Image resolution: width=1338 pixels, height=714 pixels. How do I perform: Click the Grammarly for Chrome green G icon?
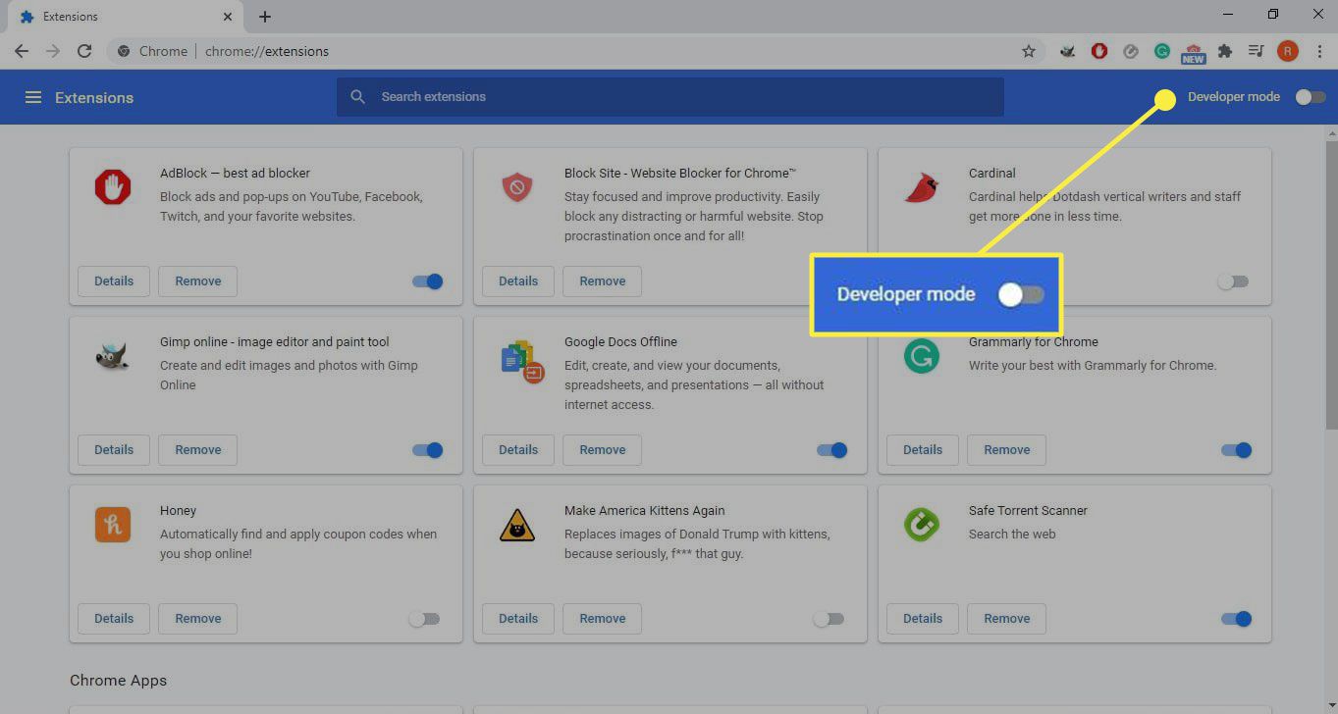click(x=922, y=356)
